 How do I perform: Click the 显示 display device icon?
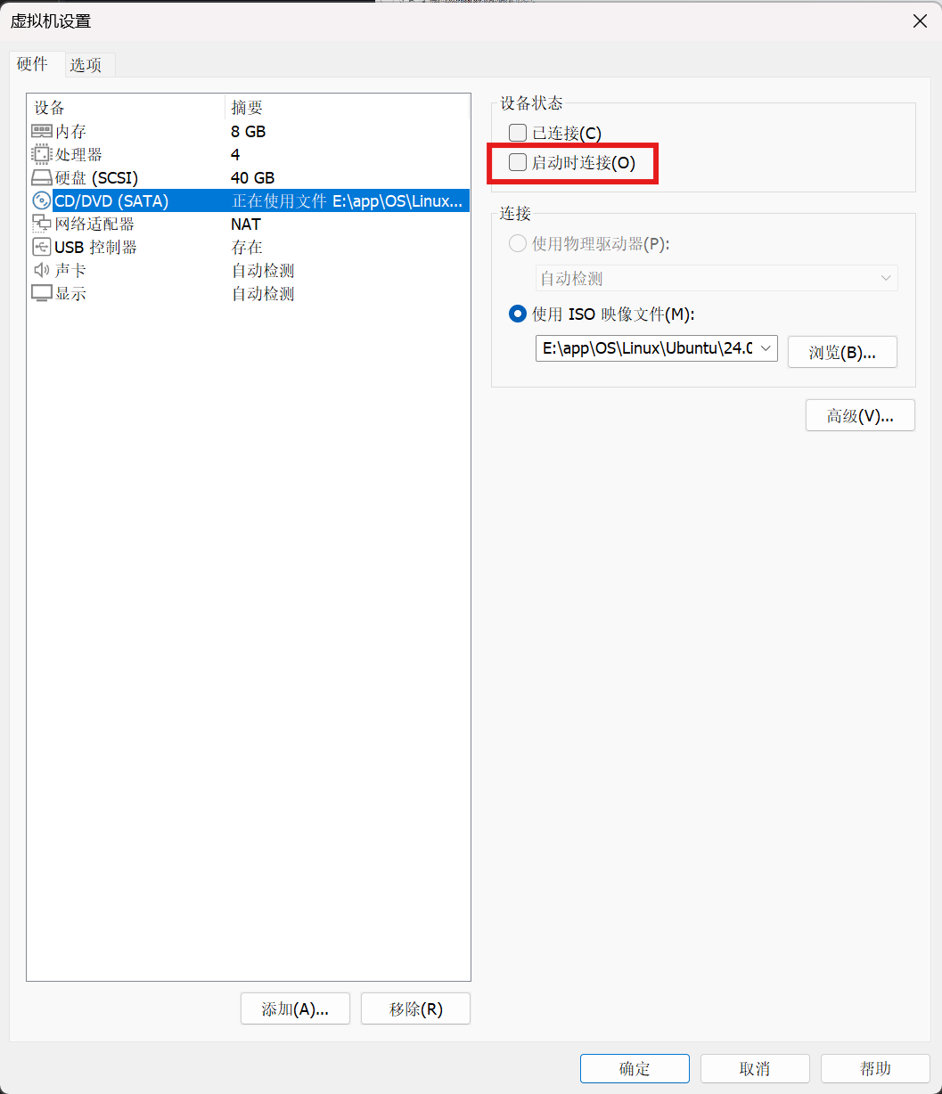pyautogui.click(x=41, y=293)
